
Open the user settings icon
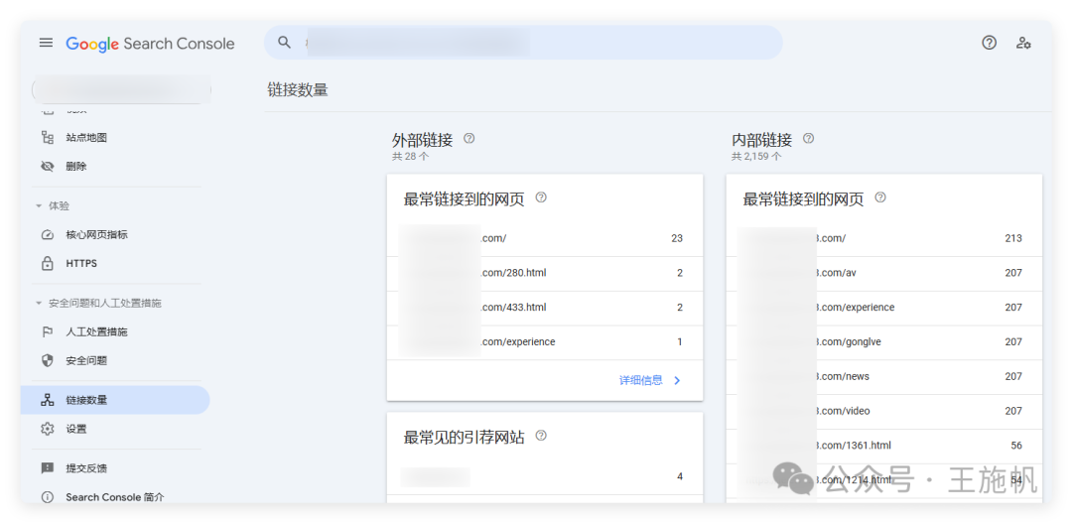(1022, 43)
